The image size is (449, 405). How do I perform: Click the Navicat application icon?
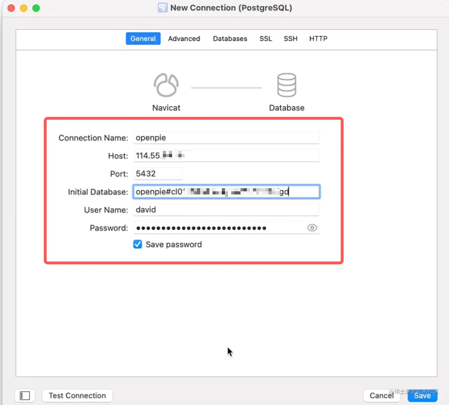166,85
